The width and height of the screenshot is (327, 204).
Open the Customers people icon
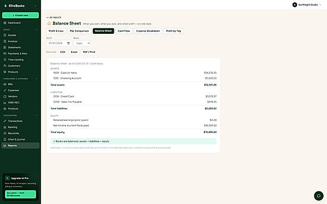(x=5, y=66)
